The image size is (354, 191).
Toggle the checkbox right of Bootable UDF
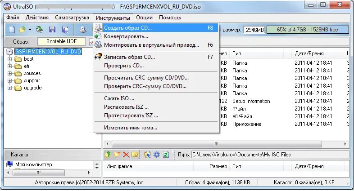coord(91,42)
